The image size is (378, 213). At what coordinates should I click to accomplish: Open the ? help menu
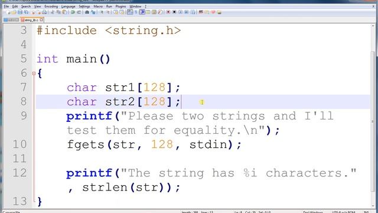point(146,7)
